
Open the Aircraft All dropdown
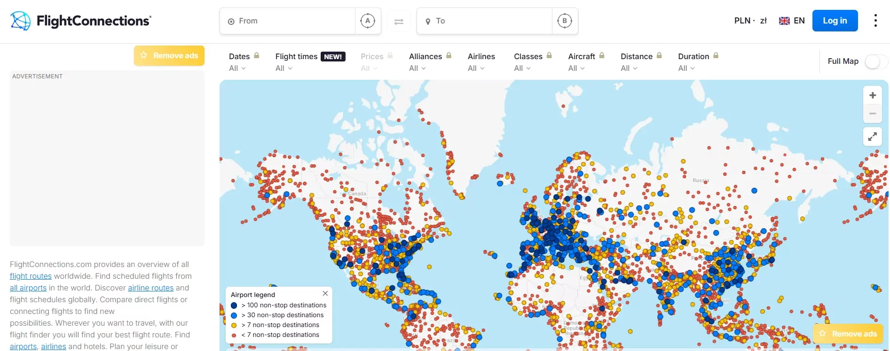(576, 69)
